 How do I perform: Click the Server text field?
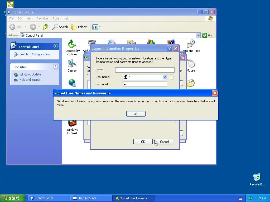(x=145, y=70)
